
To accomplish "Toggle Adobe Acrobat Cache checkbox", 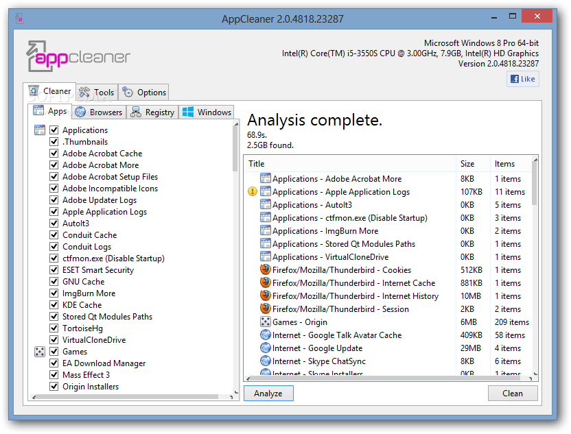I will click(x=54, y=153).
